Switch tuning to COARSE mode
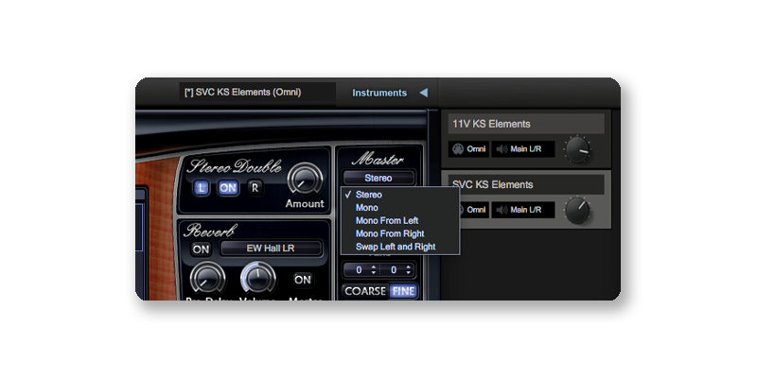The image size is (757, 378). point(364,291)
